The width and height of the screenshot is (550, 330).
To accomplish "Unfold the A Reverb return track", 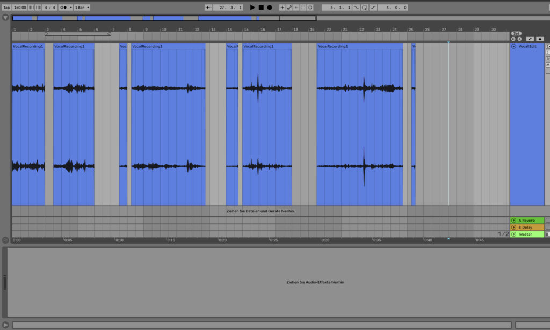I will pos(513,221).
